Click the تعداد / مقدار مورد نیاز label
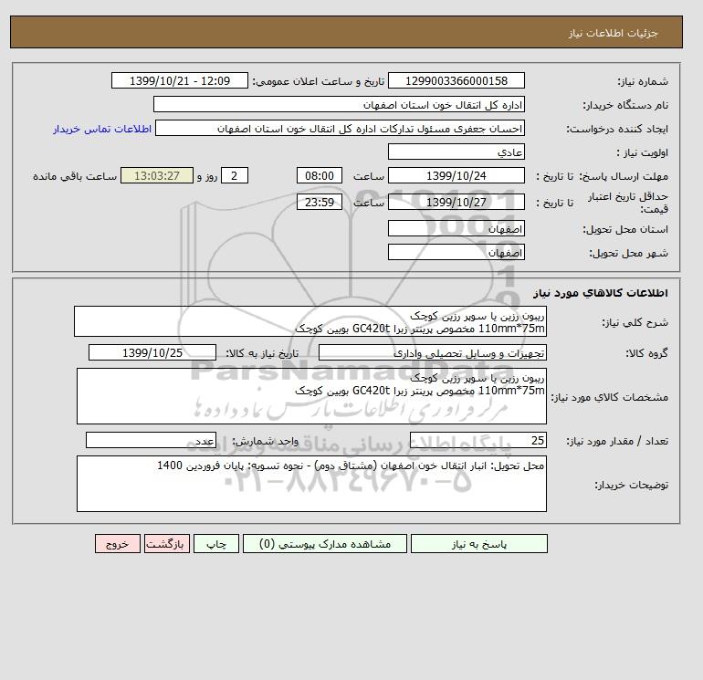Image resolution: width=703 pixels, height=680 pixels. (617, 441)
